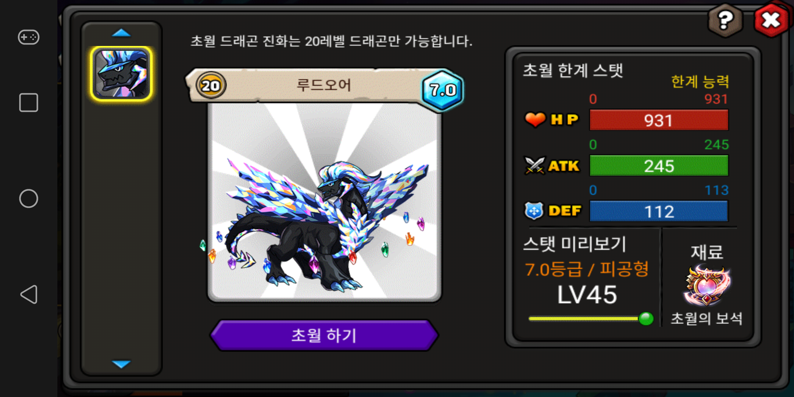Click the up arrow above the dragon list
The image size is (794, 397).
(121, 33)
